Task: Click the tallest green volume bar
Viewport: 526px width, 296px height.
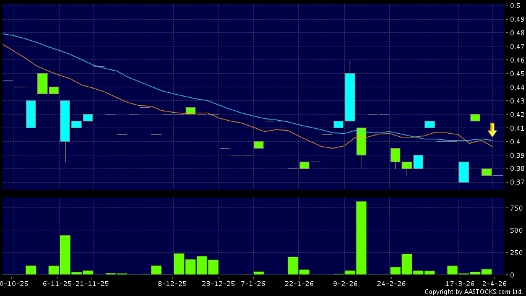Action: pyautogui.click(x=361, y=238)
